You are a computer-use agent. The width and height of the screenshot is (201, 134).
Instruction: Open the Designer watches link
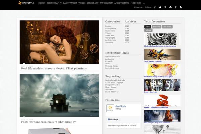point(113,85)
